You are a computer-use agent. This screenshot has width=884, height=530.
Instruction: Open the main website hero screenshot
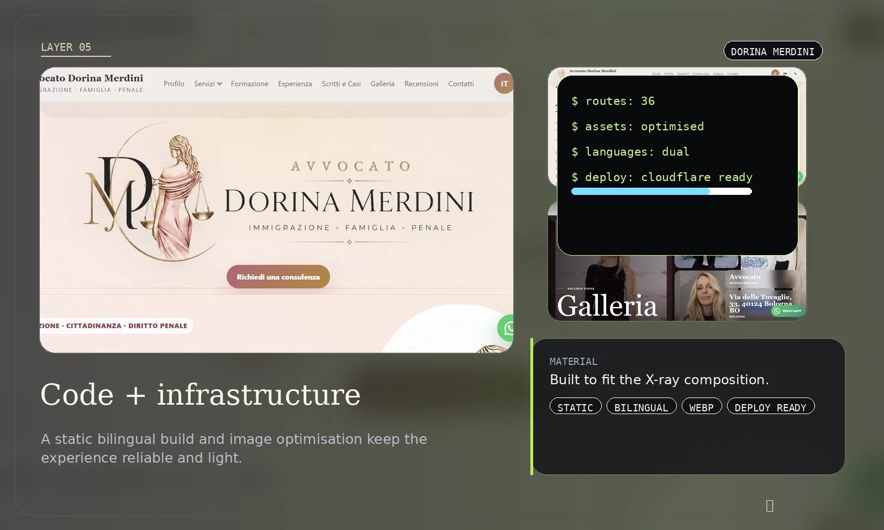tap(276, 210)
